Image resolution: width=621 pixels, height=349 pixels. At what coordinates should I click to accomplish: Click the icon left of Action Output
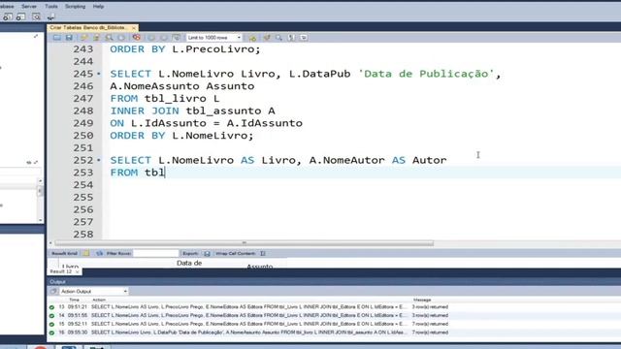click(53, 291)
